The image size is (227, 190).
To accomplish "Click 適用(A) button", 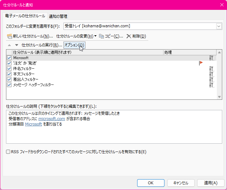I will coord(210,183).
